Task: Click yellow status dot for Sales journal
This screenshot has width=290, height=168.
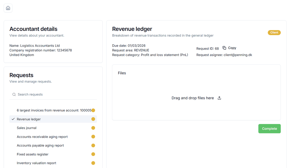Action: click(93, 128)
